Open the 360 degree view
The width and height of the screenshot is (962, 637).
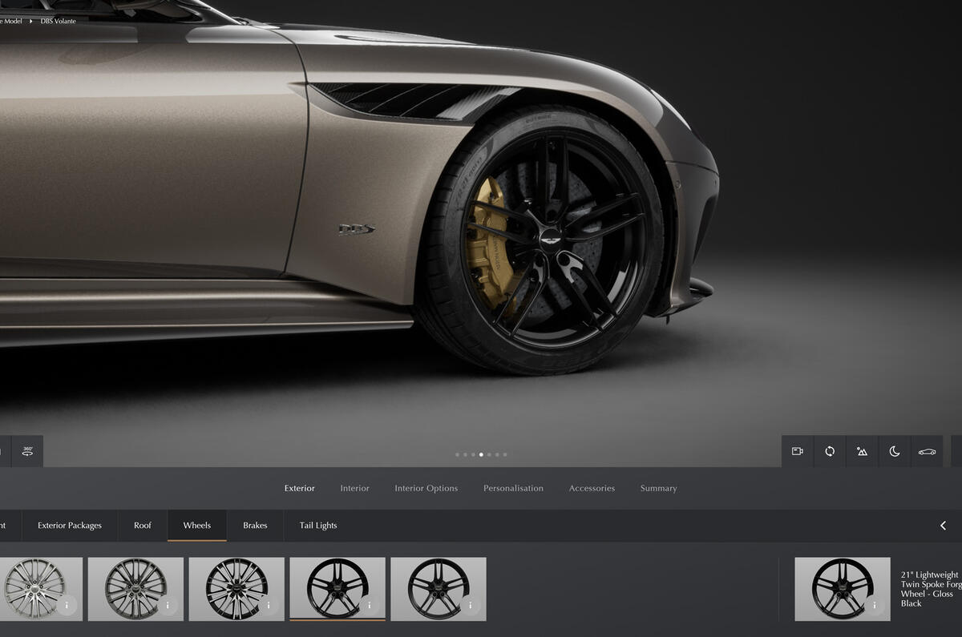coord(28,451)
